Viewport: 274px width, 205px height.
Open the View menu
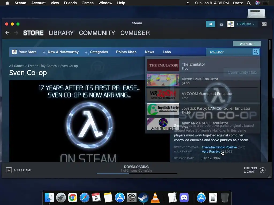coord(55,3)
